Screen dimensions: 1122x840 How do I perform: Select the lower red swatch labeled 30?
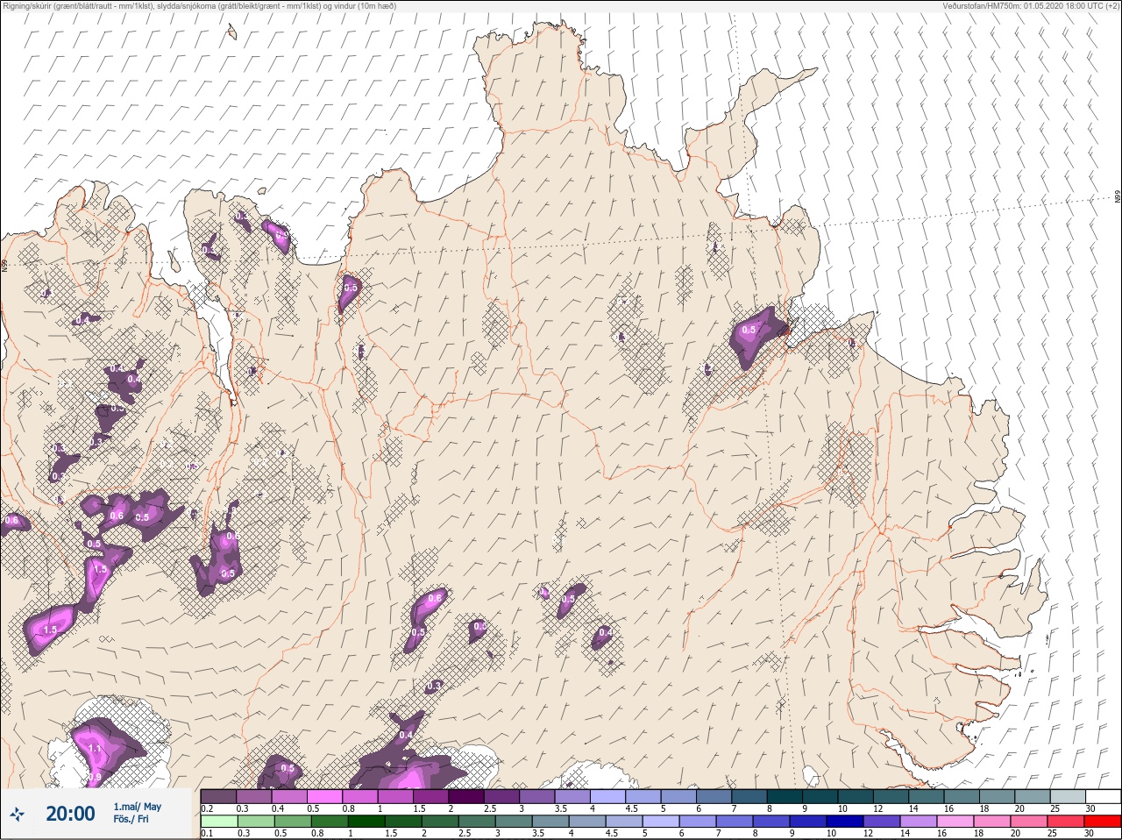(x=1104, y=822)
